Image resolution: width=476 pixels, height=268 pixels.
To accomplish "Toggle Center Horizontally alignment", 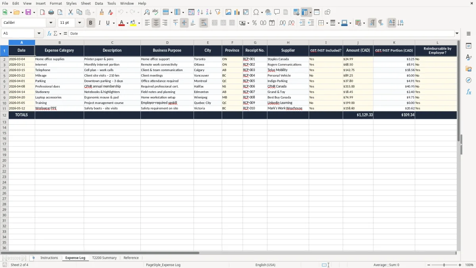I will [x=156, y=23].
